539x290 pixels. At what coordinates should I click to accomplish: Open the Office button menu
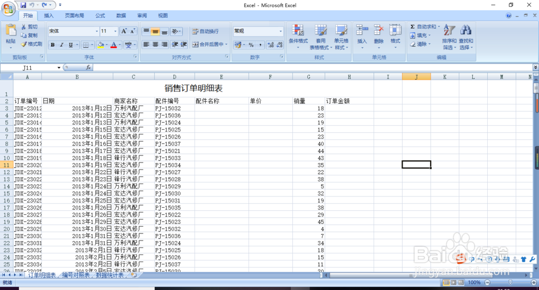8,8
